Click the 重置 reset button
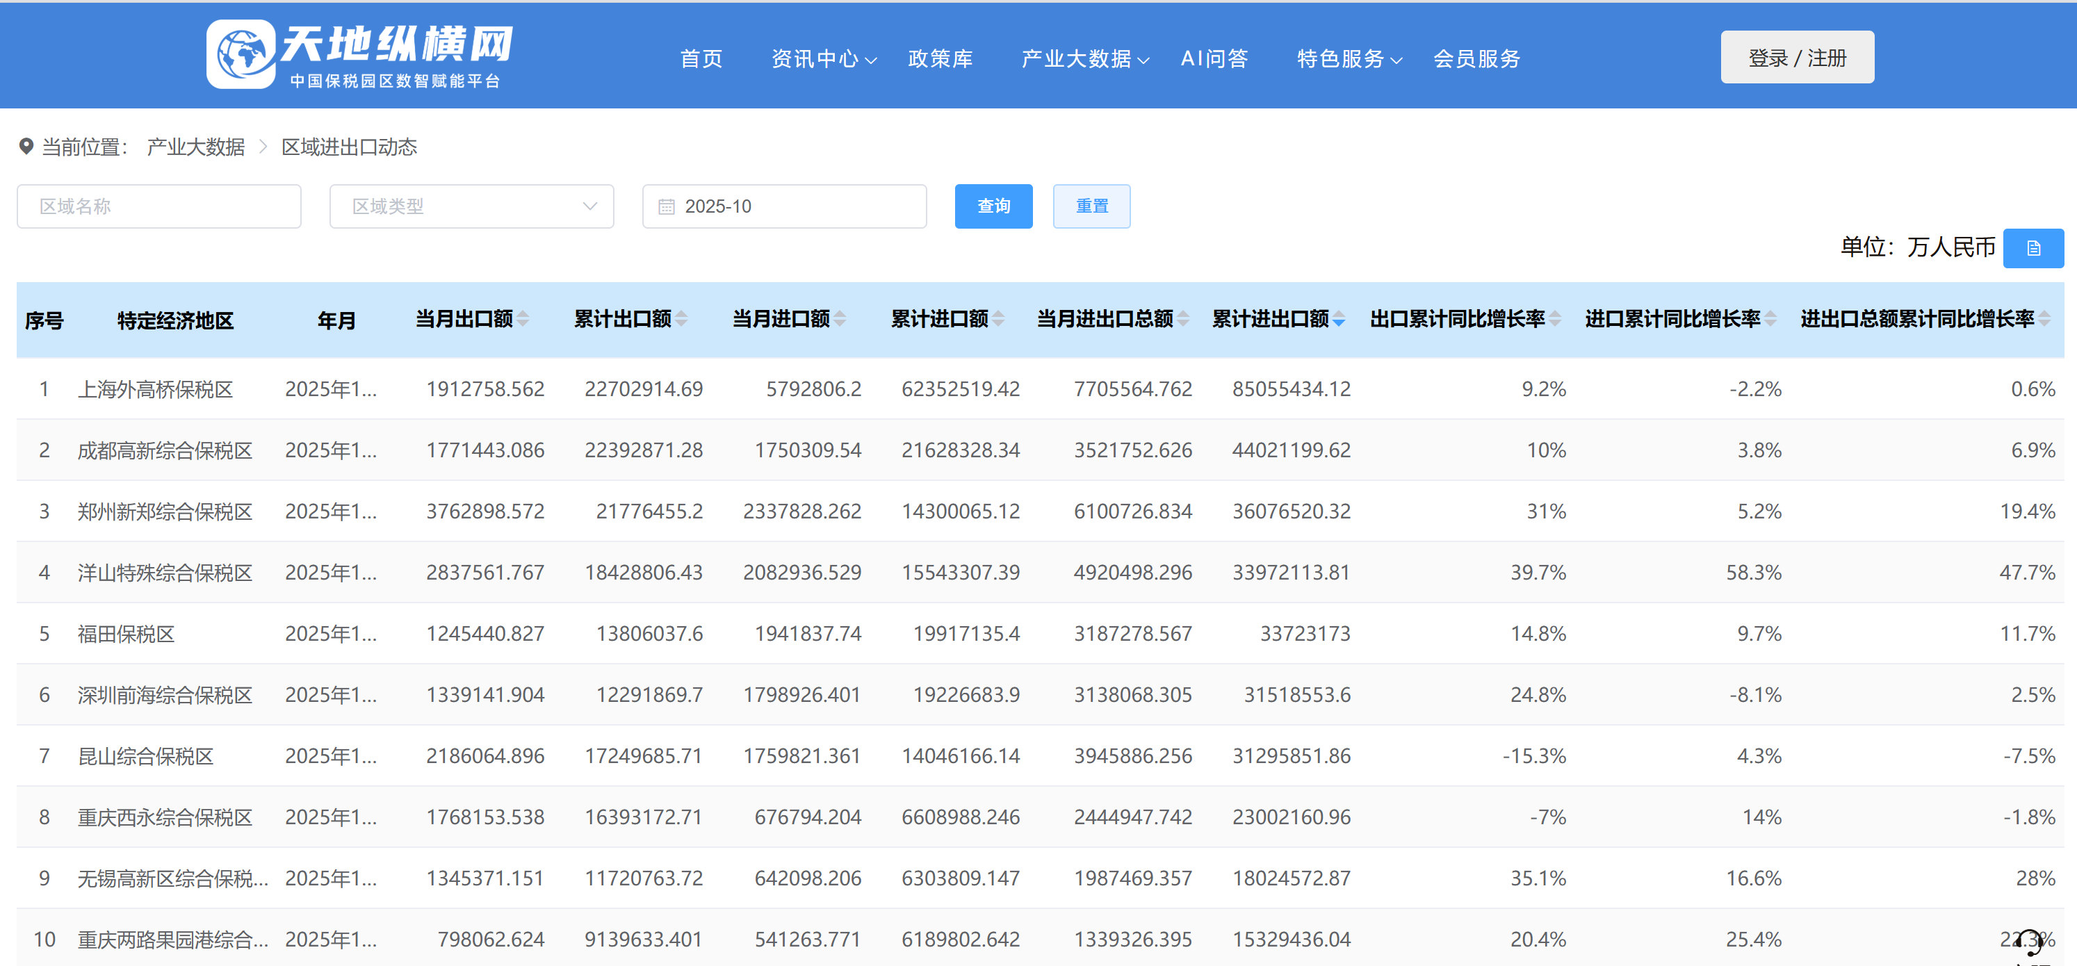2077x966 pixels. (1091, 206)
